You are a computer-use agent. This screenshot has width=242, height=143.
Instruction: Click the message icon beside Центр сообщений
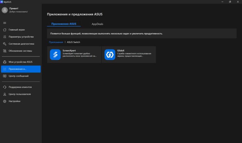[x=5, y=76]
